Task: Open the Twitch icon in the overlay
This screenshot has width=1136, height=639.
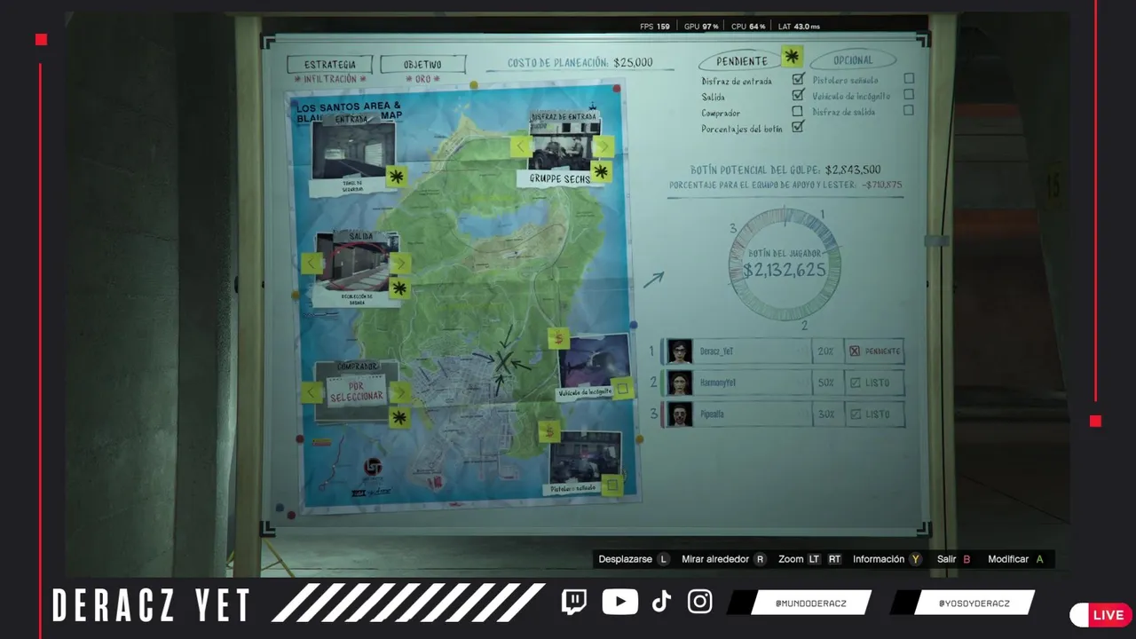Action: pos(574,602)
